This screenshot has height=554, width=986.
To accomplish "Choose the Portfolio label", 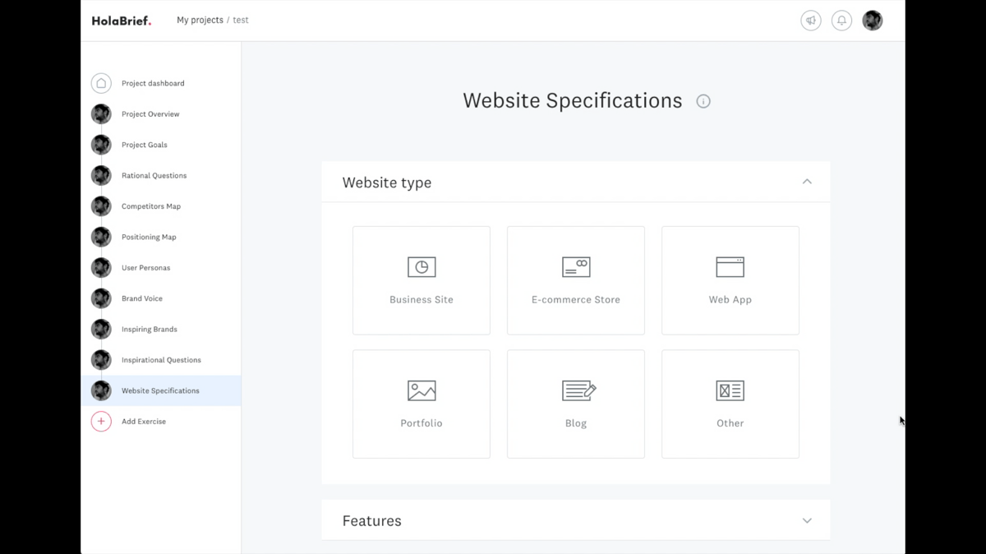I will [x=422, y=423].
